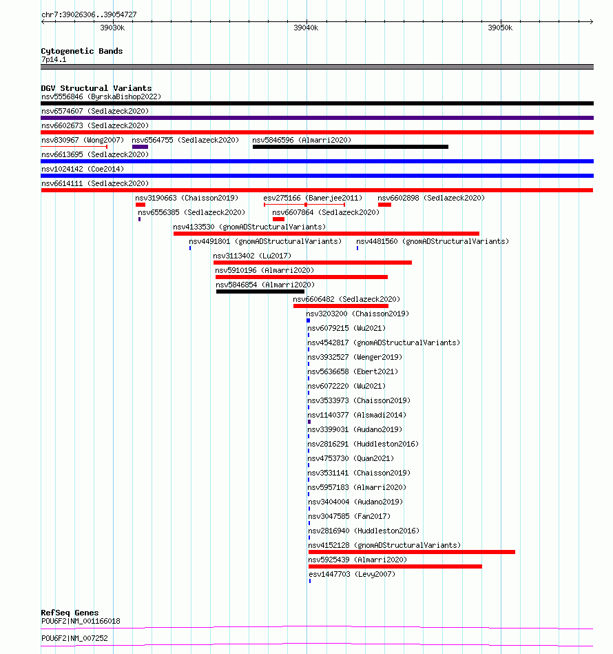Open nsv3399031 (Audano2019) variant
The width and height of the screenshot is (613, 654).
click(x=355, y=429)
